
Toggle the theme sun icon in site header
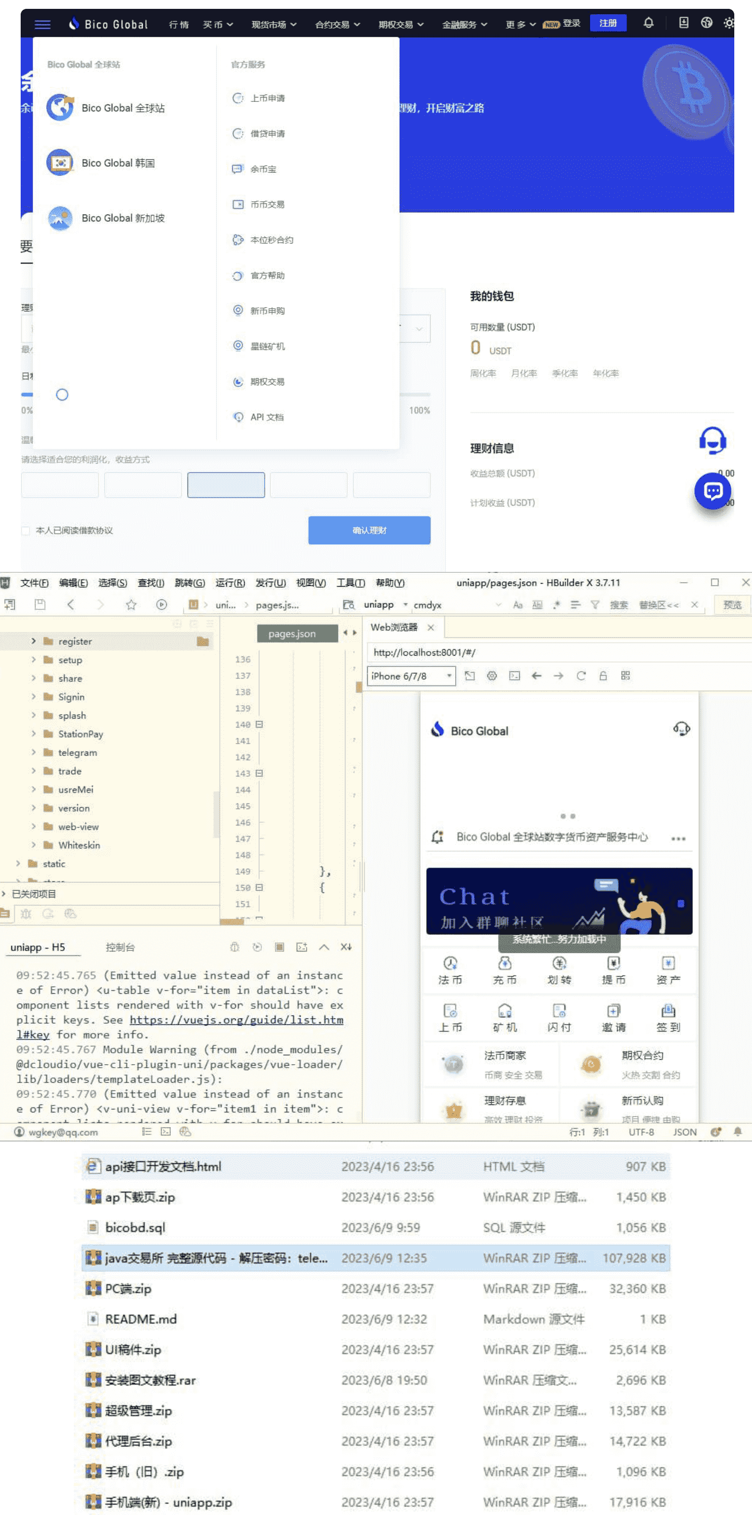click(729, 23)
